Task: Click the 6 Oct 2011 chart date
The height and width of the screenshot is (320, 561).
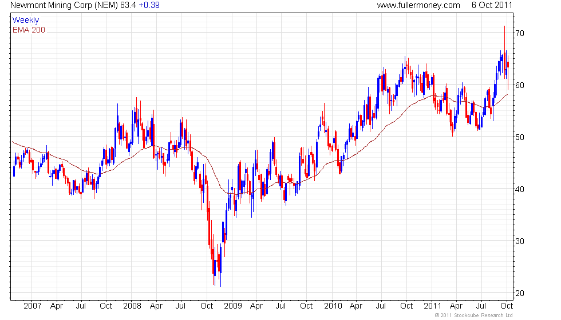Action: [x=492, y=5]
